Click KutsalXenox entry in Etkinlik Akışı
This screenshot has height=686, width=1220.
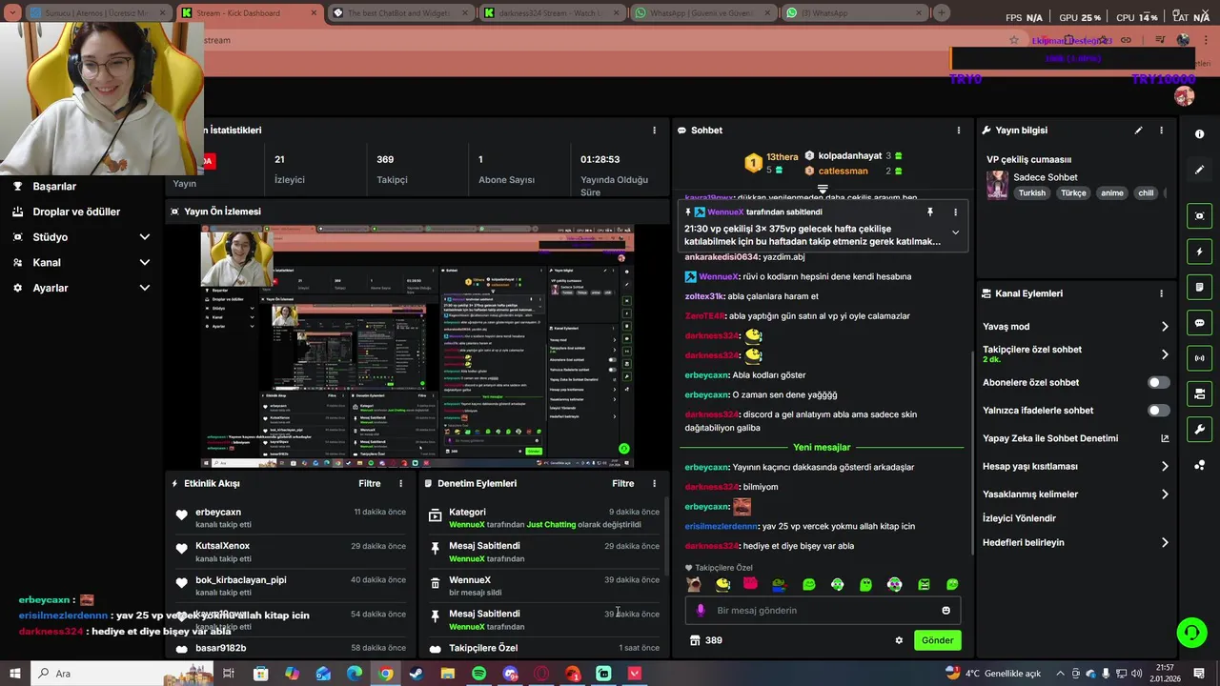tap(291, 552)
